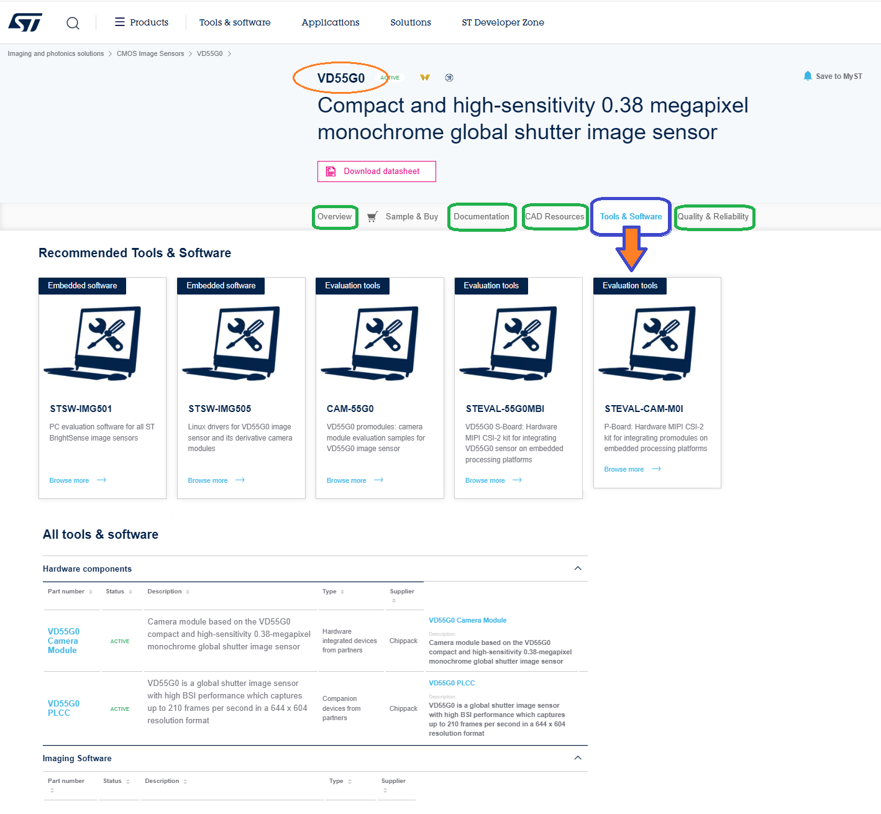Image resolution: width=881 pixels, height=814 pixels.
Task: Open the STEVAL-55G0MBI title
Action: [x=505, y=409]
